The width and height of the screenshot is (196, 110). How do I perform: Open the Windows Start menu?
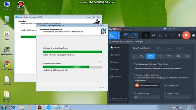(4, 107)
